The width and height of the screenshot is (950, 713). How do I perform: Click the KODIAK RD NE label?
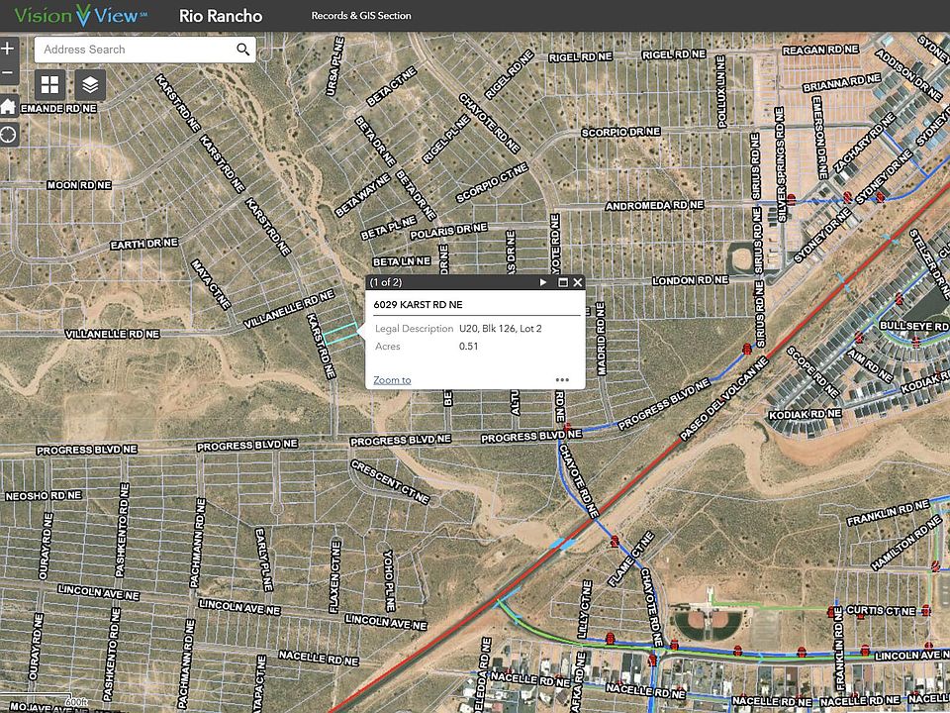(806, 414)
